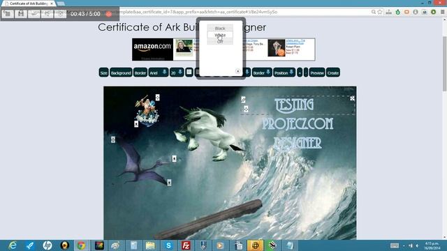This screenshot has width=447, height=251.
Task: Choose the White option in the popup
Action: pos(220,35)
